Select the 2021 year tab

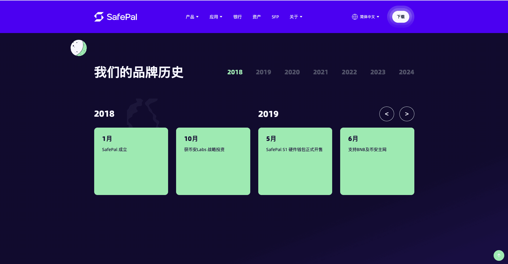[320, 72]
